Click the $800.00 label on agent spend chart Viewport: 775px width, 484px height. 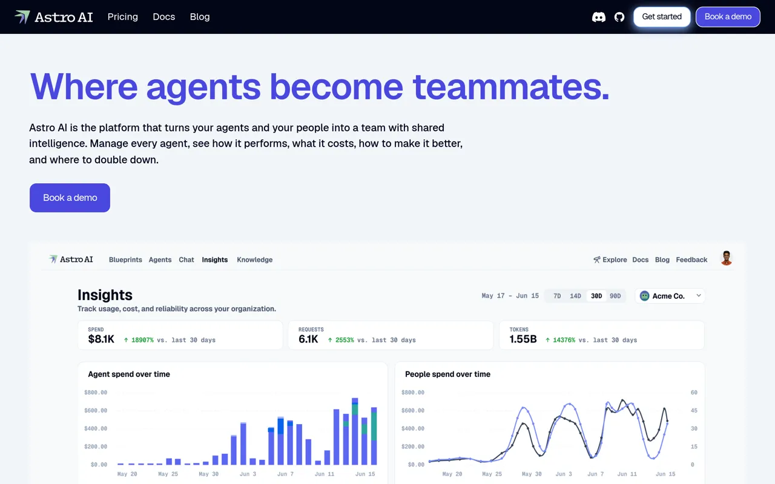coord(96,392)
